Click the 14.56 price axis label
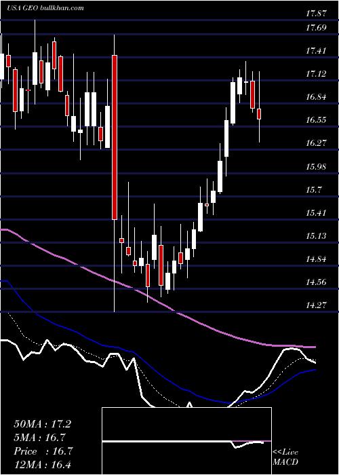339x475 pixels. pyautogui.click(x=316, y=282)
